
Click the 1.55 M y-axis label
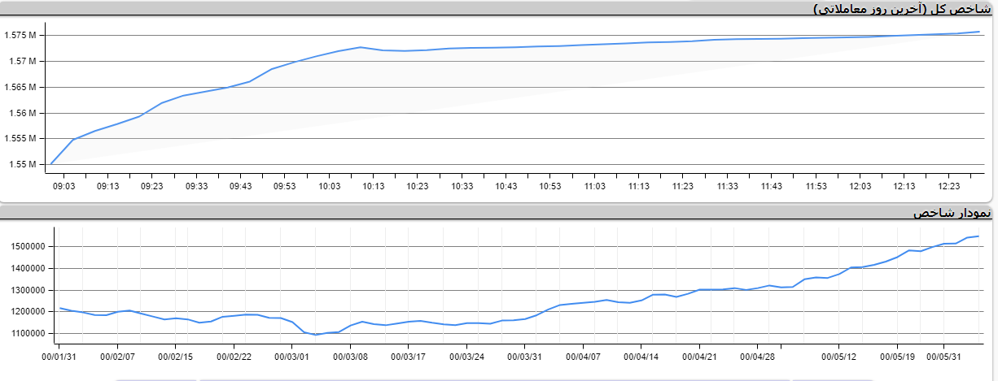[x=22, y=165]
